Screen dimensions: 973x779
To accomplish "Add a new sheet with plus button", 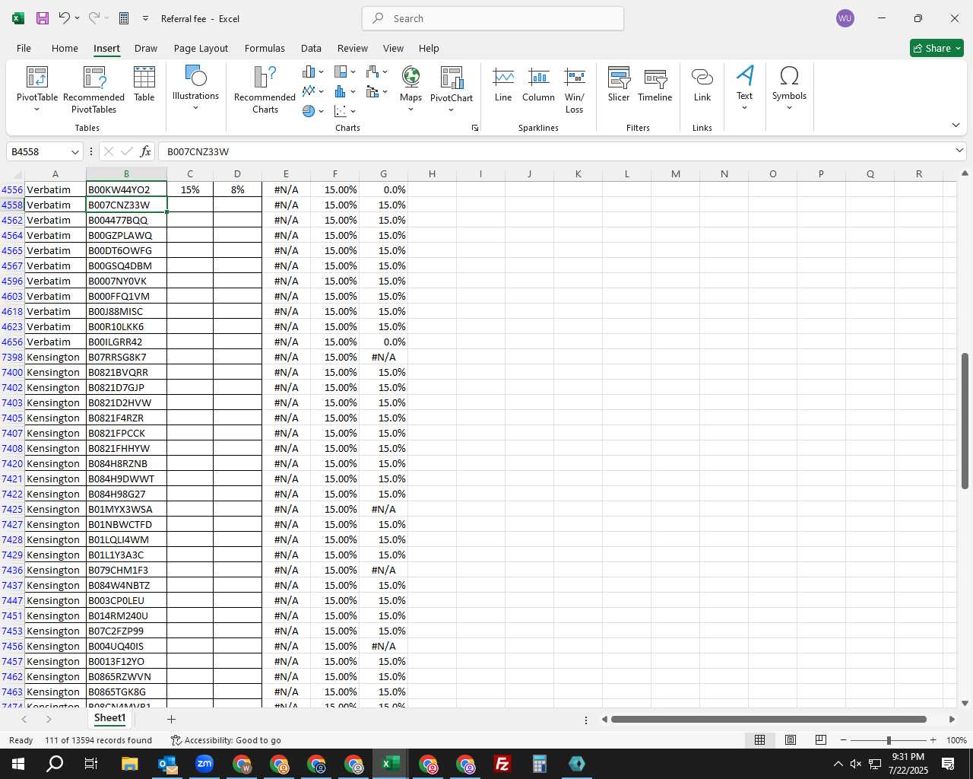I will (x=171, y=719).
